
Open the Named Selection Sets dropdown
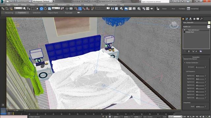click(102, 8)
